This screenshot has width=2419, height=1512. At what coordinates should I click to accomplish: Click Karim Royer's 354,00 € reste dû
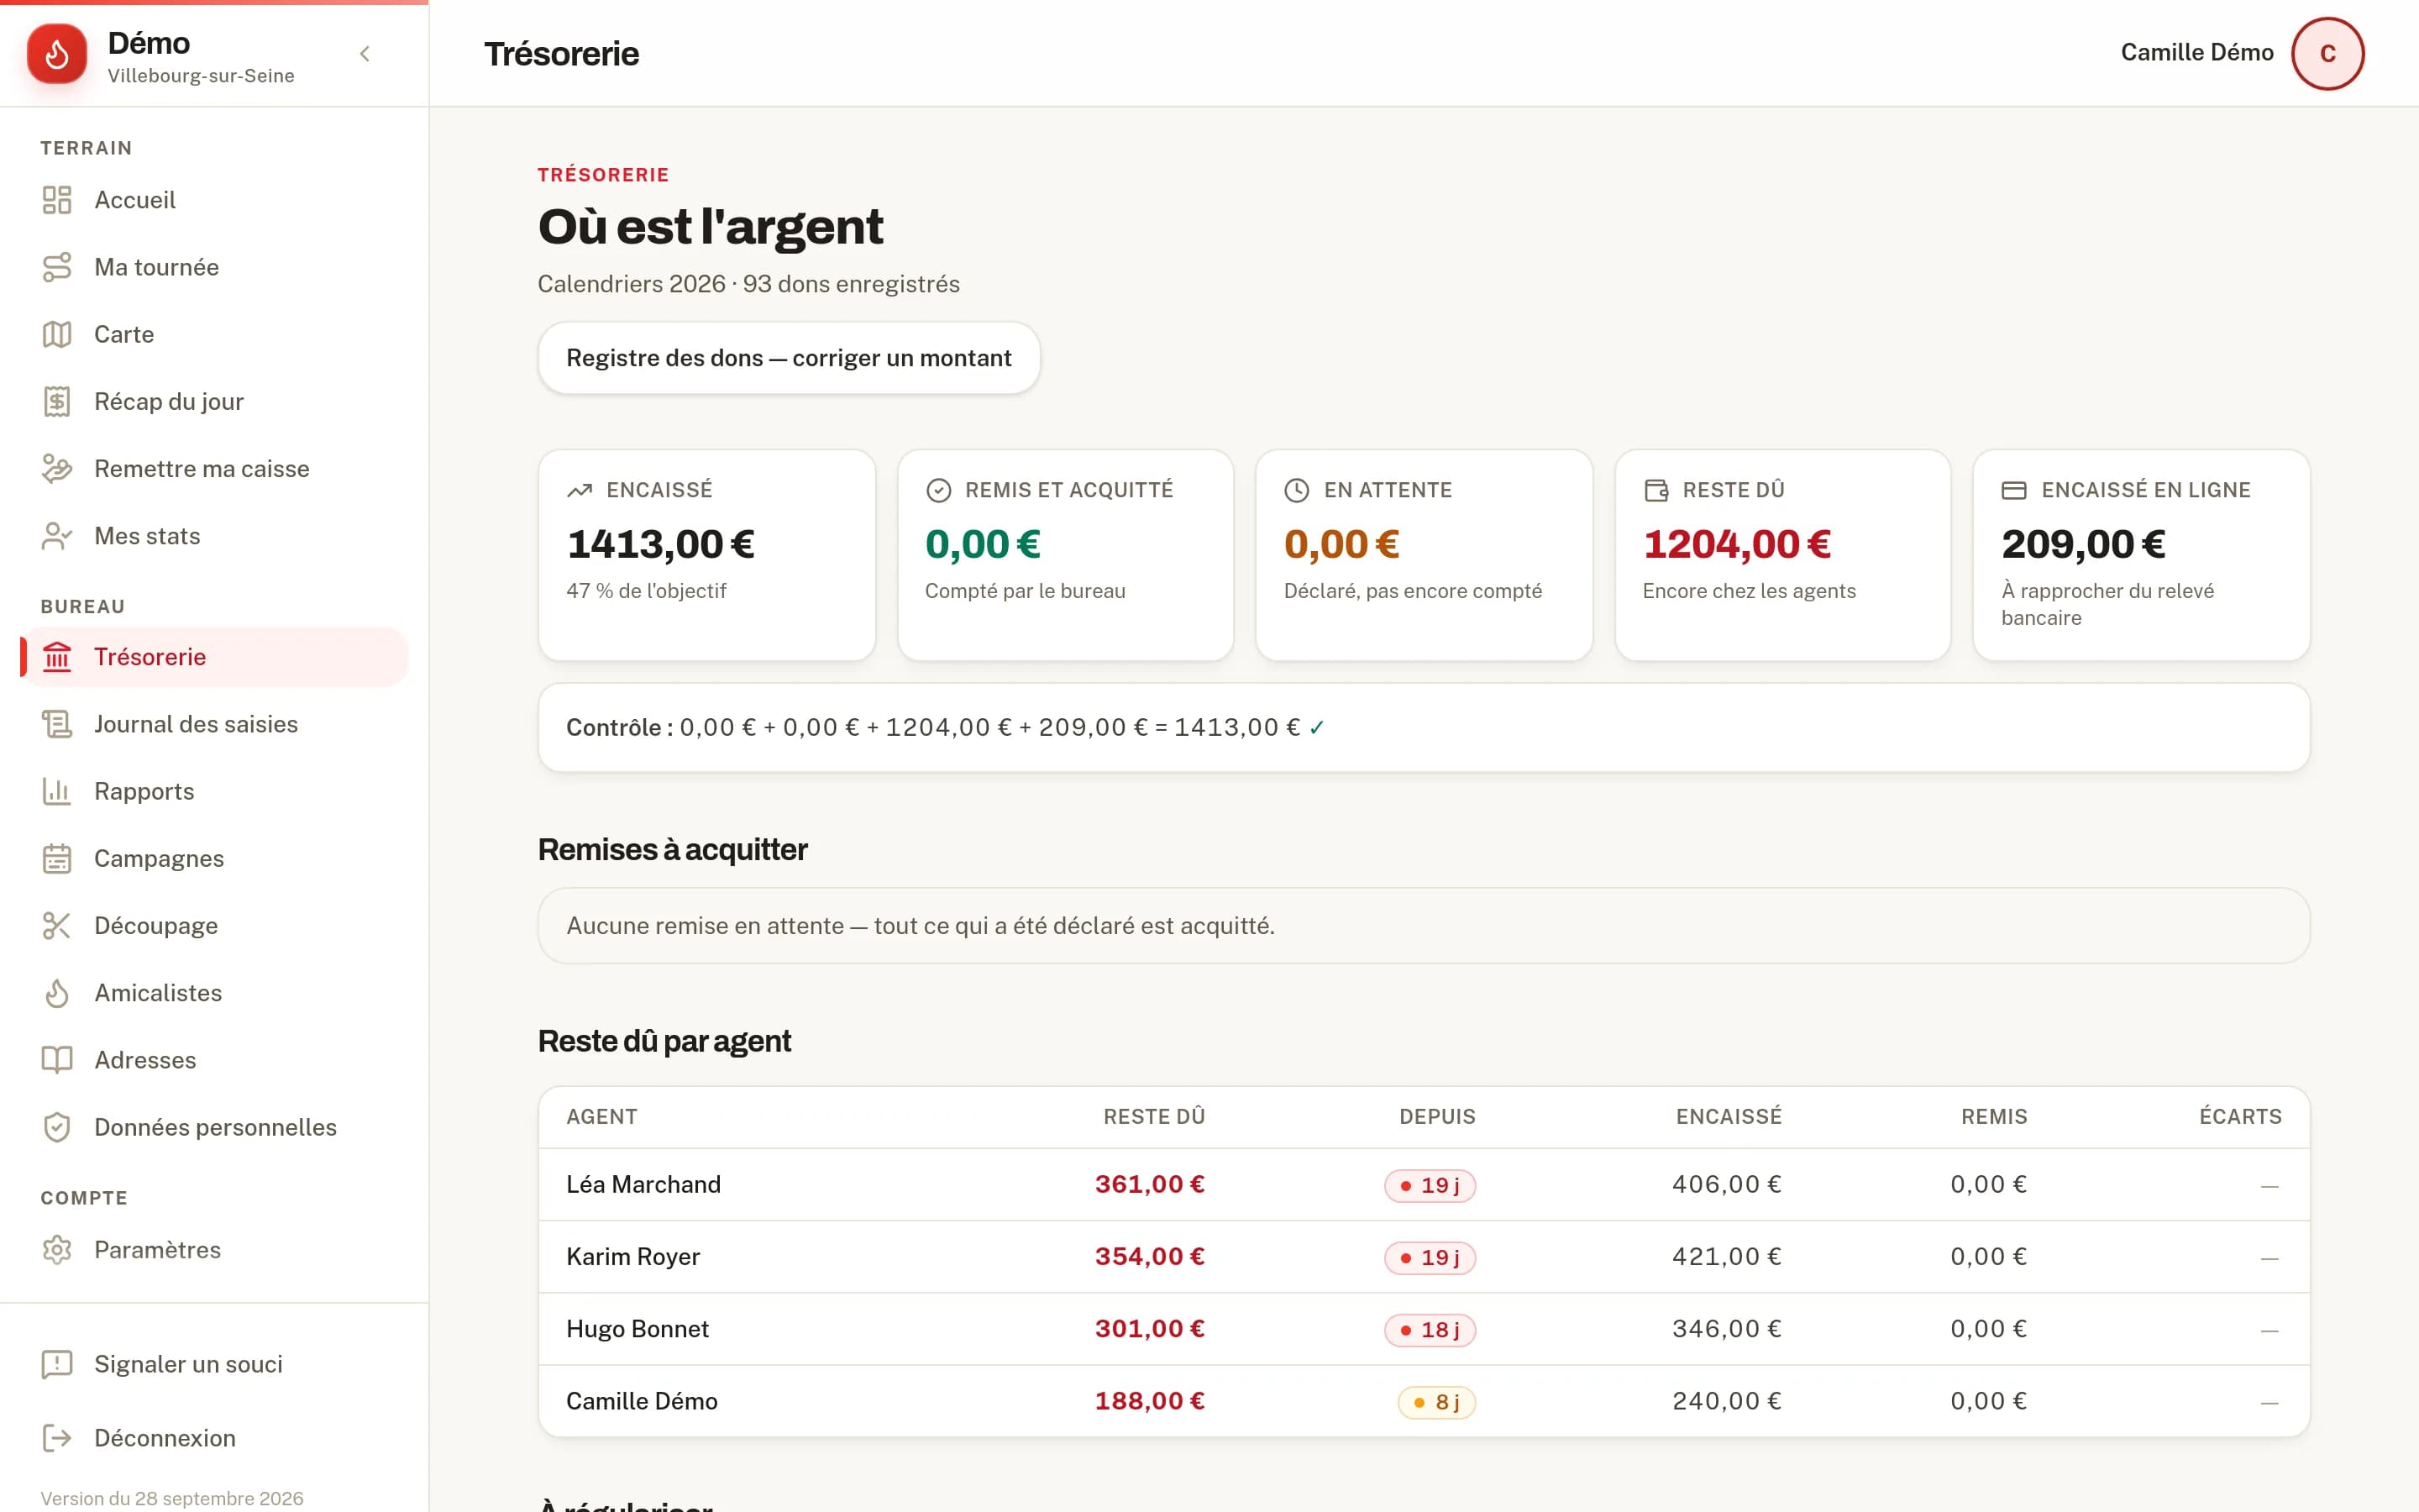click(1150, 1257)
